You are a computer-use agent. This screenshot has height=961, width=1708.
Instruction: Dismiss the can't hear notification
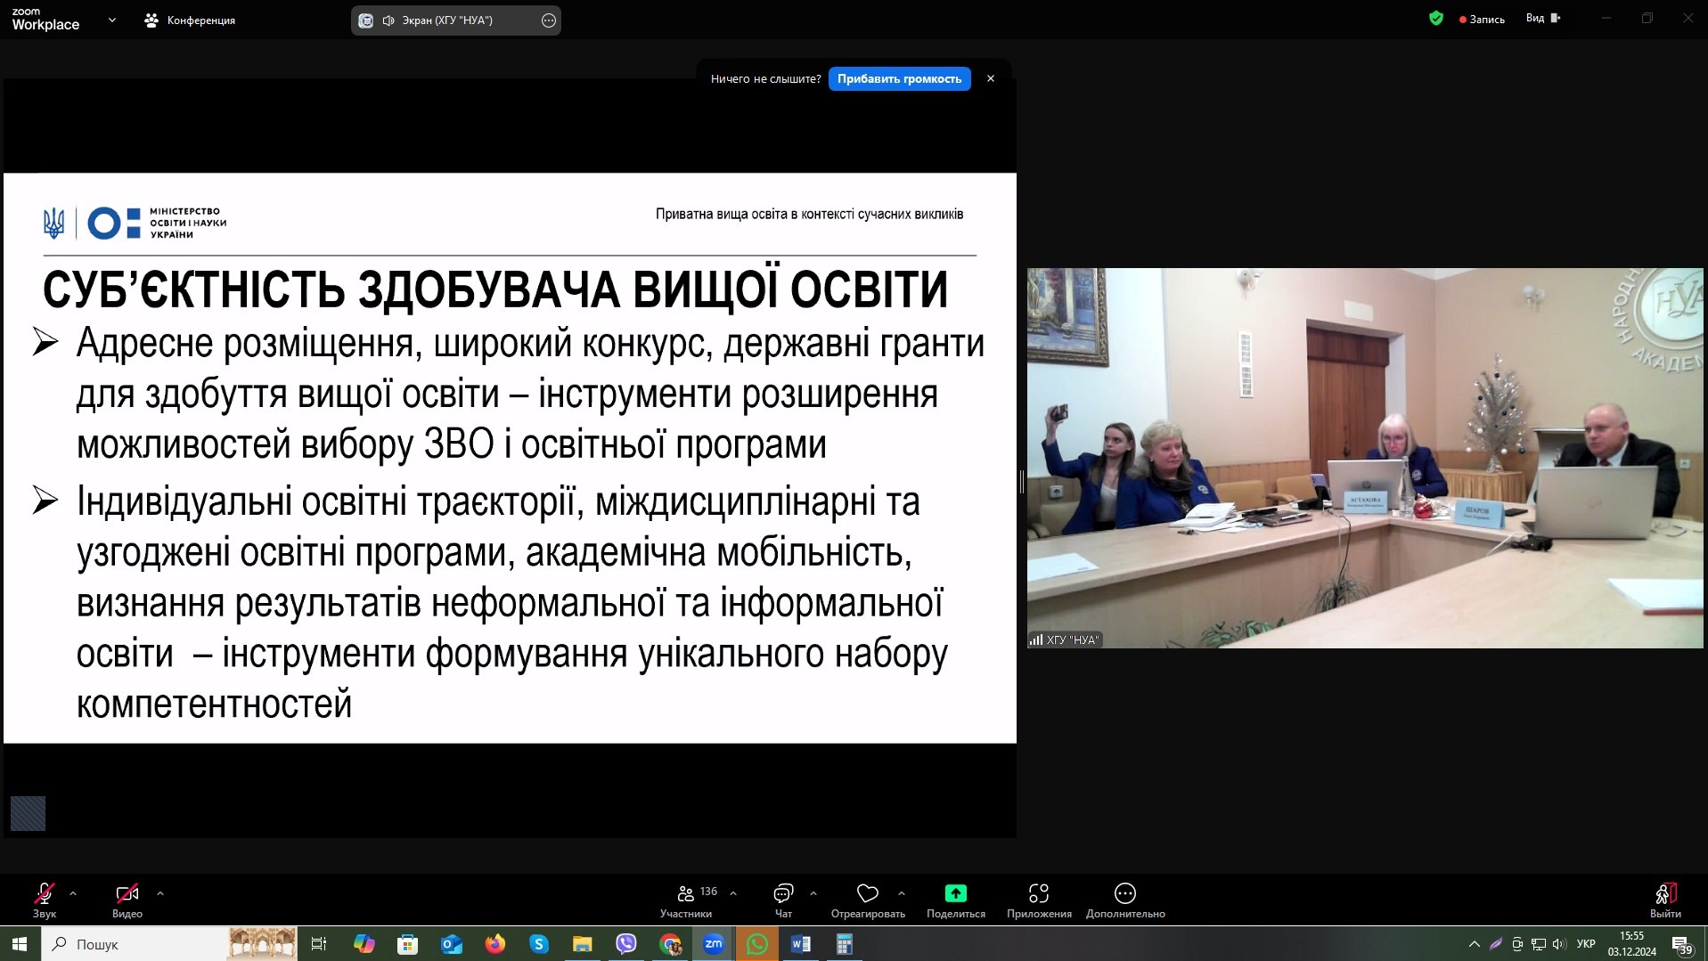click(990, 79)
